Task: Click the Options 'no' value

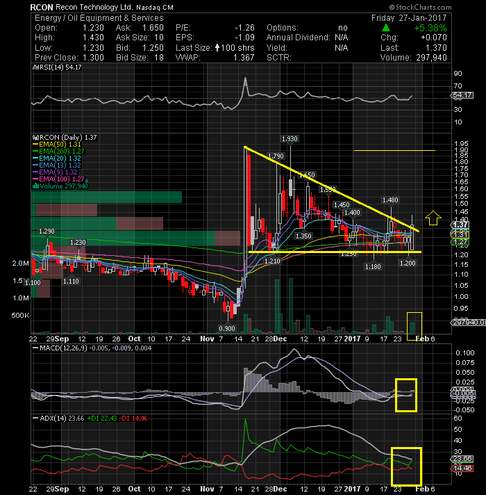Action: click(343, 28)
